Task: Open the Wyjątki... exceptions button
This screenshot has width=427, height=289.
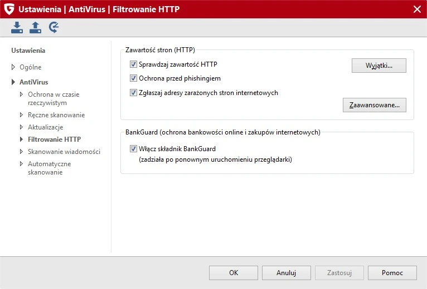Action: [379, 66]
